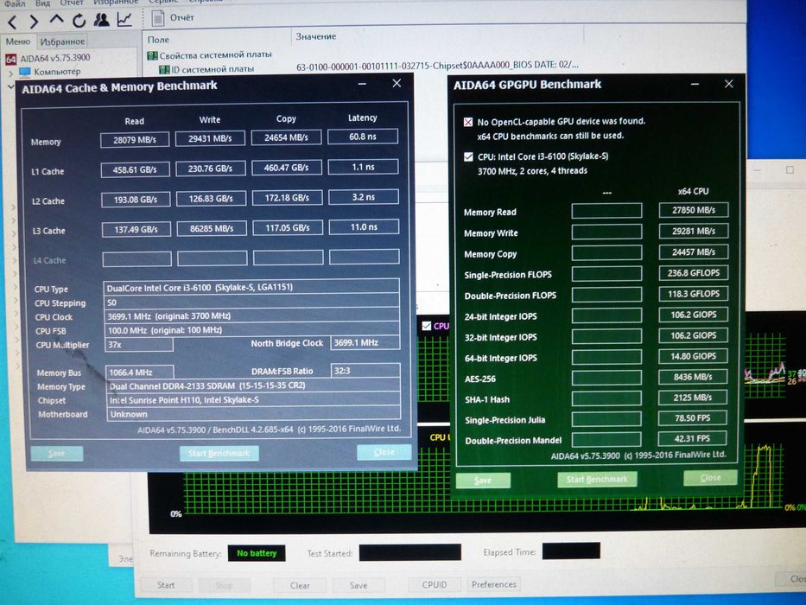Click the North Bridge Clock value 3699.1 MHz
The image size is (806, 605).
tap(365, 342)
